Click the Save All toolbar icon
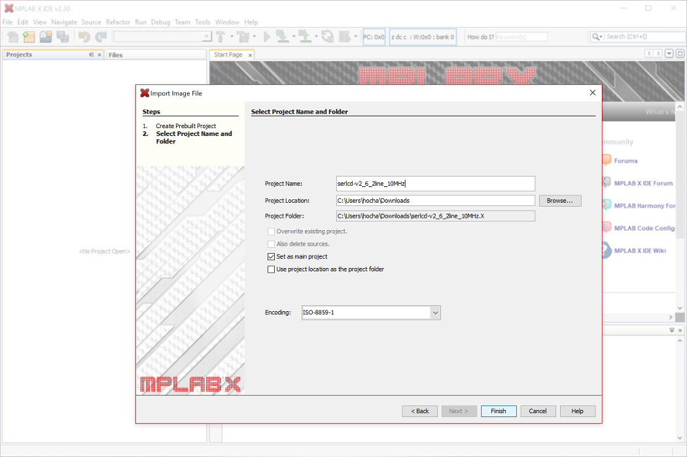 tap(63, 37)
